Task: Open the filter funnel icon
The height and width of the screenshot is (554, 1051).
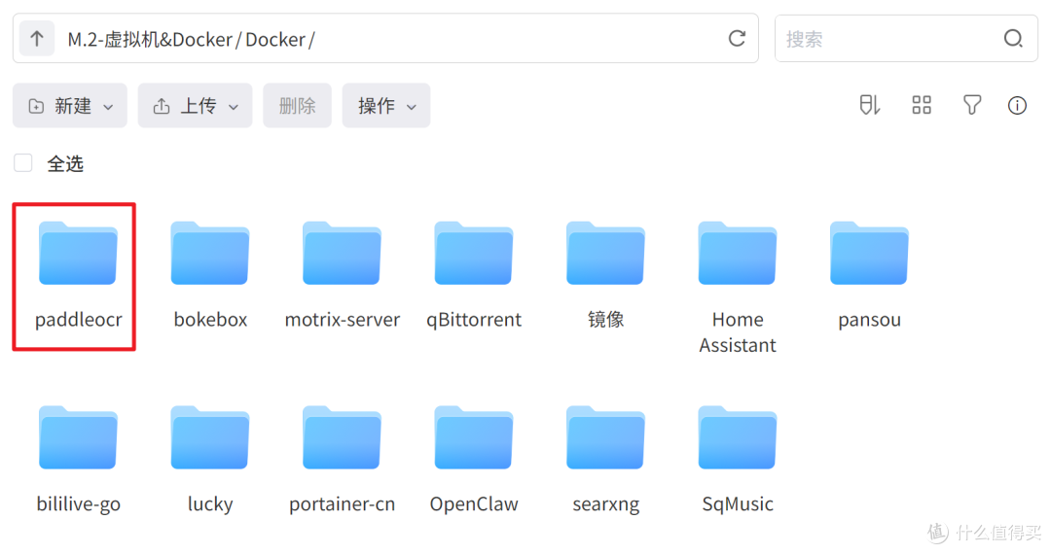Action: (972, 105)
